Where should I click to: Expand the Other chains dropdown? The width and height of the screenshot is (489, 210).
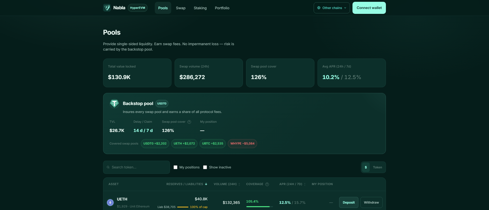pyautogui.click(x=332, y=8)
